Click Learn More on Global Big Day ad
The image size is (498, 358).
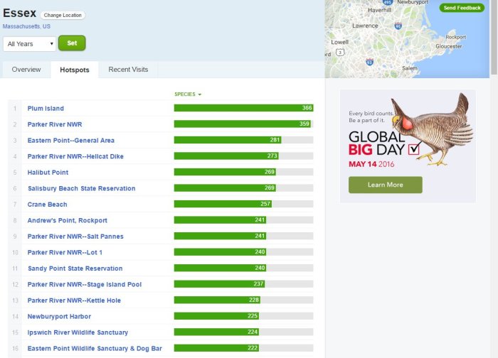pos(385,185)
